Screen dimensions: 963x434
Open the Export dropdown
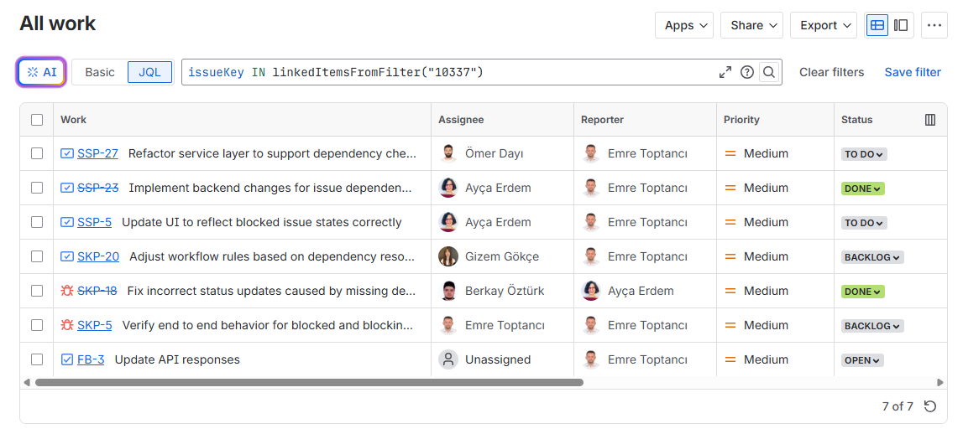pos(823,25)
